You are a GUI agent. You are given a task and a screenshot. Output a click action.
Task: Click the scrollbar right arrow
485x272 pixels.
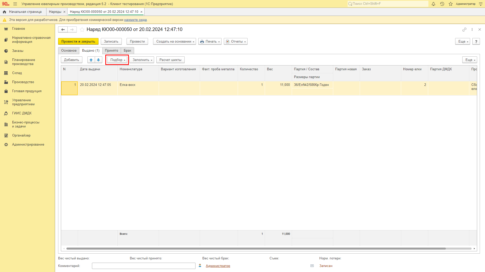pyautogui.click(x=474, y=249)
